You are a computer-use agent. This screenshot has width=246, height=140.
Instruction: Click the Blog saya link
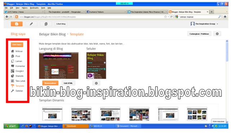tap(18, 34)
